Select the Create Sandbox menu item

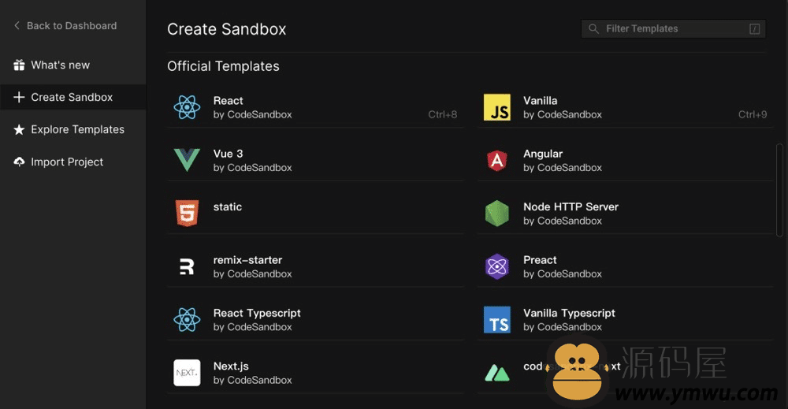[72, 97]
